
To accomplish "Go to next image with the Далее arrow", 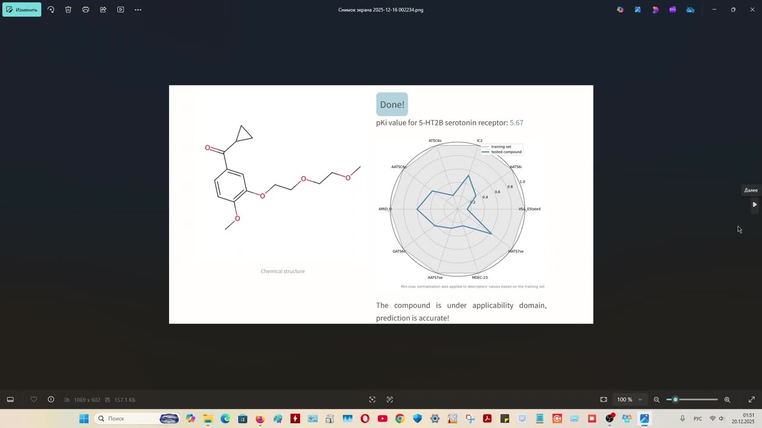I will (754, 204).
